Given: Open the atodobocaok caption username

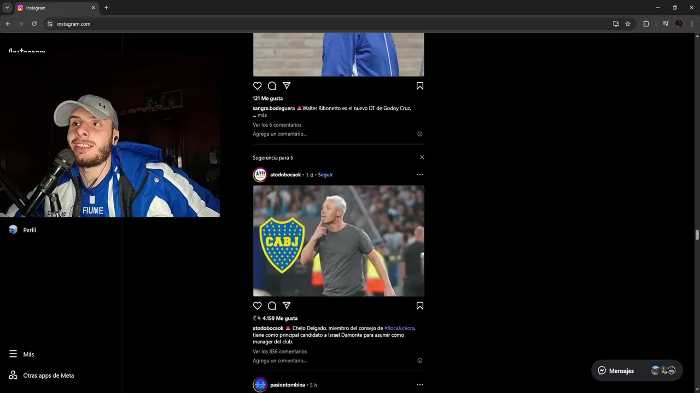Looking at the screenshot, I should click(268, 328).
